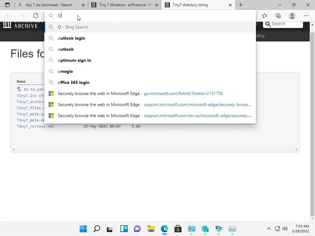Click the listing's scroll left arrow
The width and height of the screenshot is (315, 236).
click(13, 150)
